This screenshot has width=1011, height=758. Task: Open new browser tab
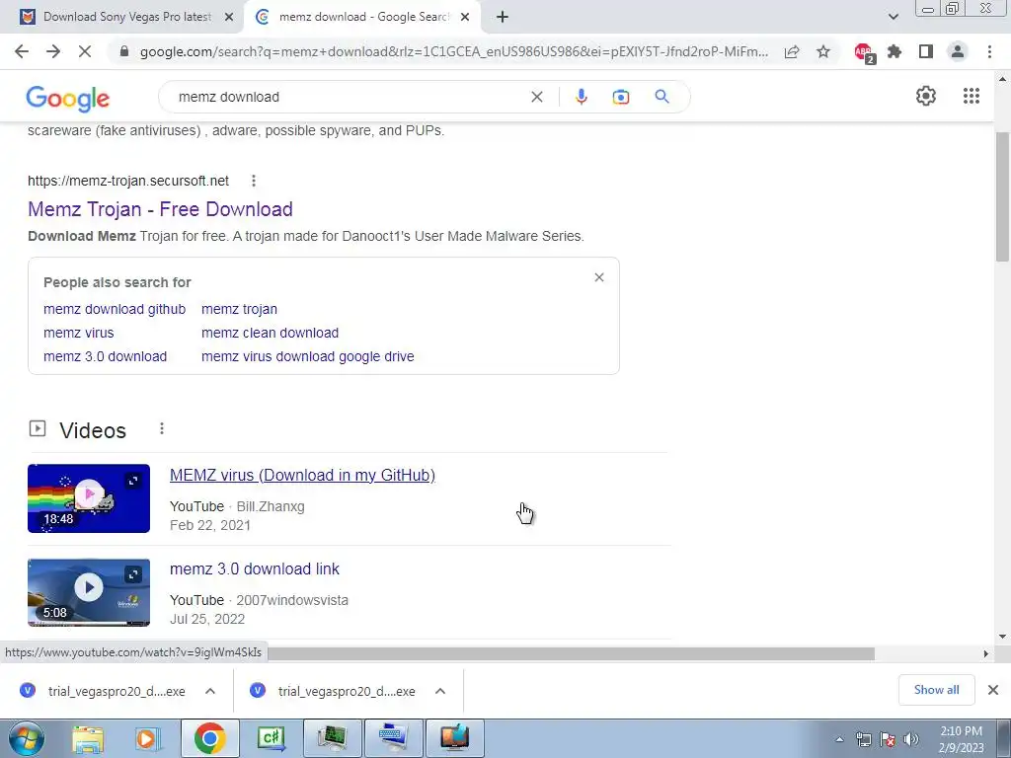[503, 17]
